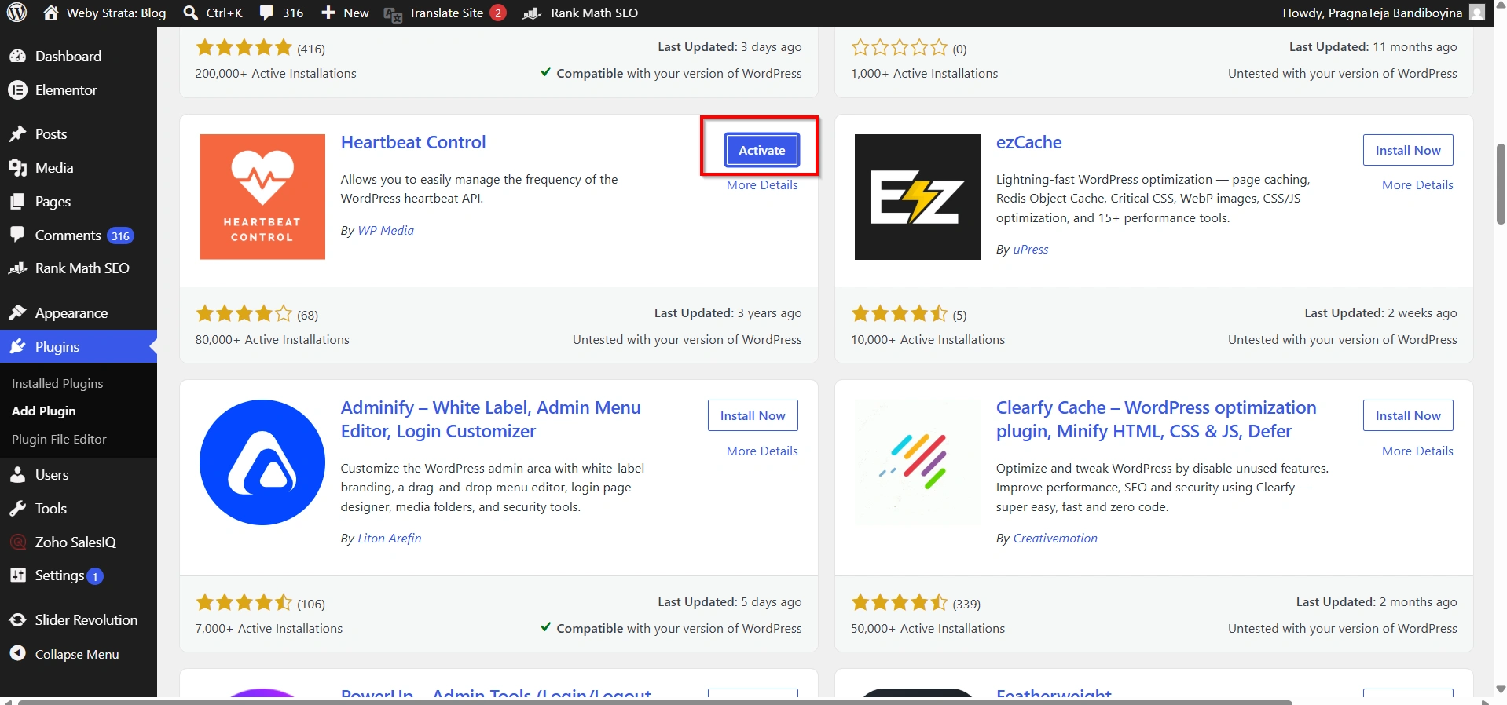
Task: Activate the Heartbeat Control plugin
Action: coord(761,150)
